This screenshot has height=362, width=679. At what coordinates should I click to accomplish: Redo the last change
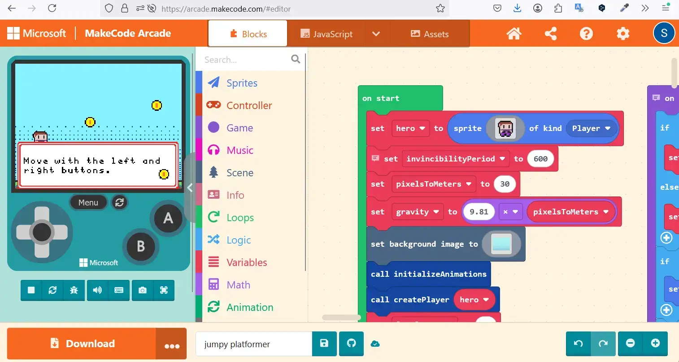[x=603, y=344]
